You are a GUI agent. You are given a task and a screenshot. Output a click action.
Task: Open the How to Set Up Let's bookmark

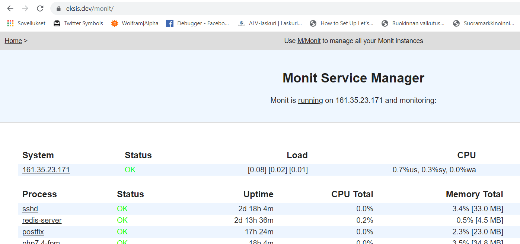(x=341, y=23)
